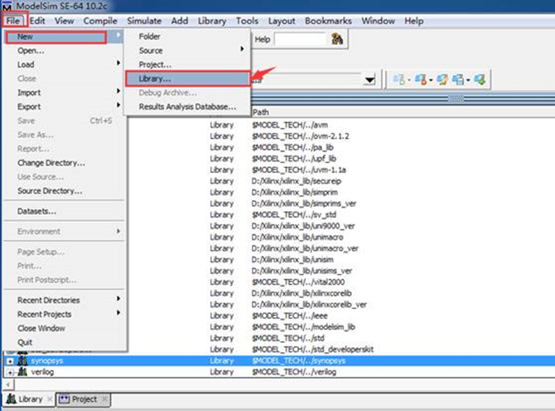The height and width of the screenshot is (411, 555).
Task: Click path D:/Xilinx/xilinx_lib/xilinxcorelib_ver
Action: [309, 305]
